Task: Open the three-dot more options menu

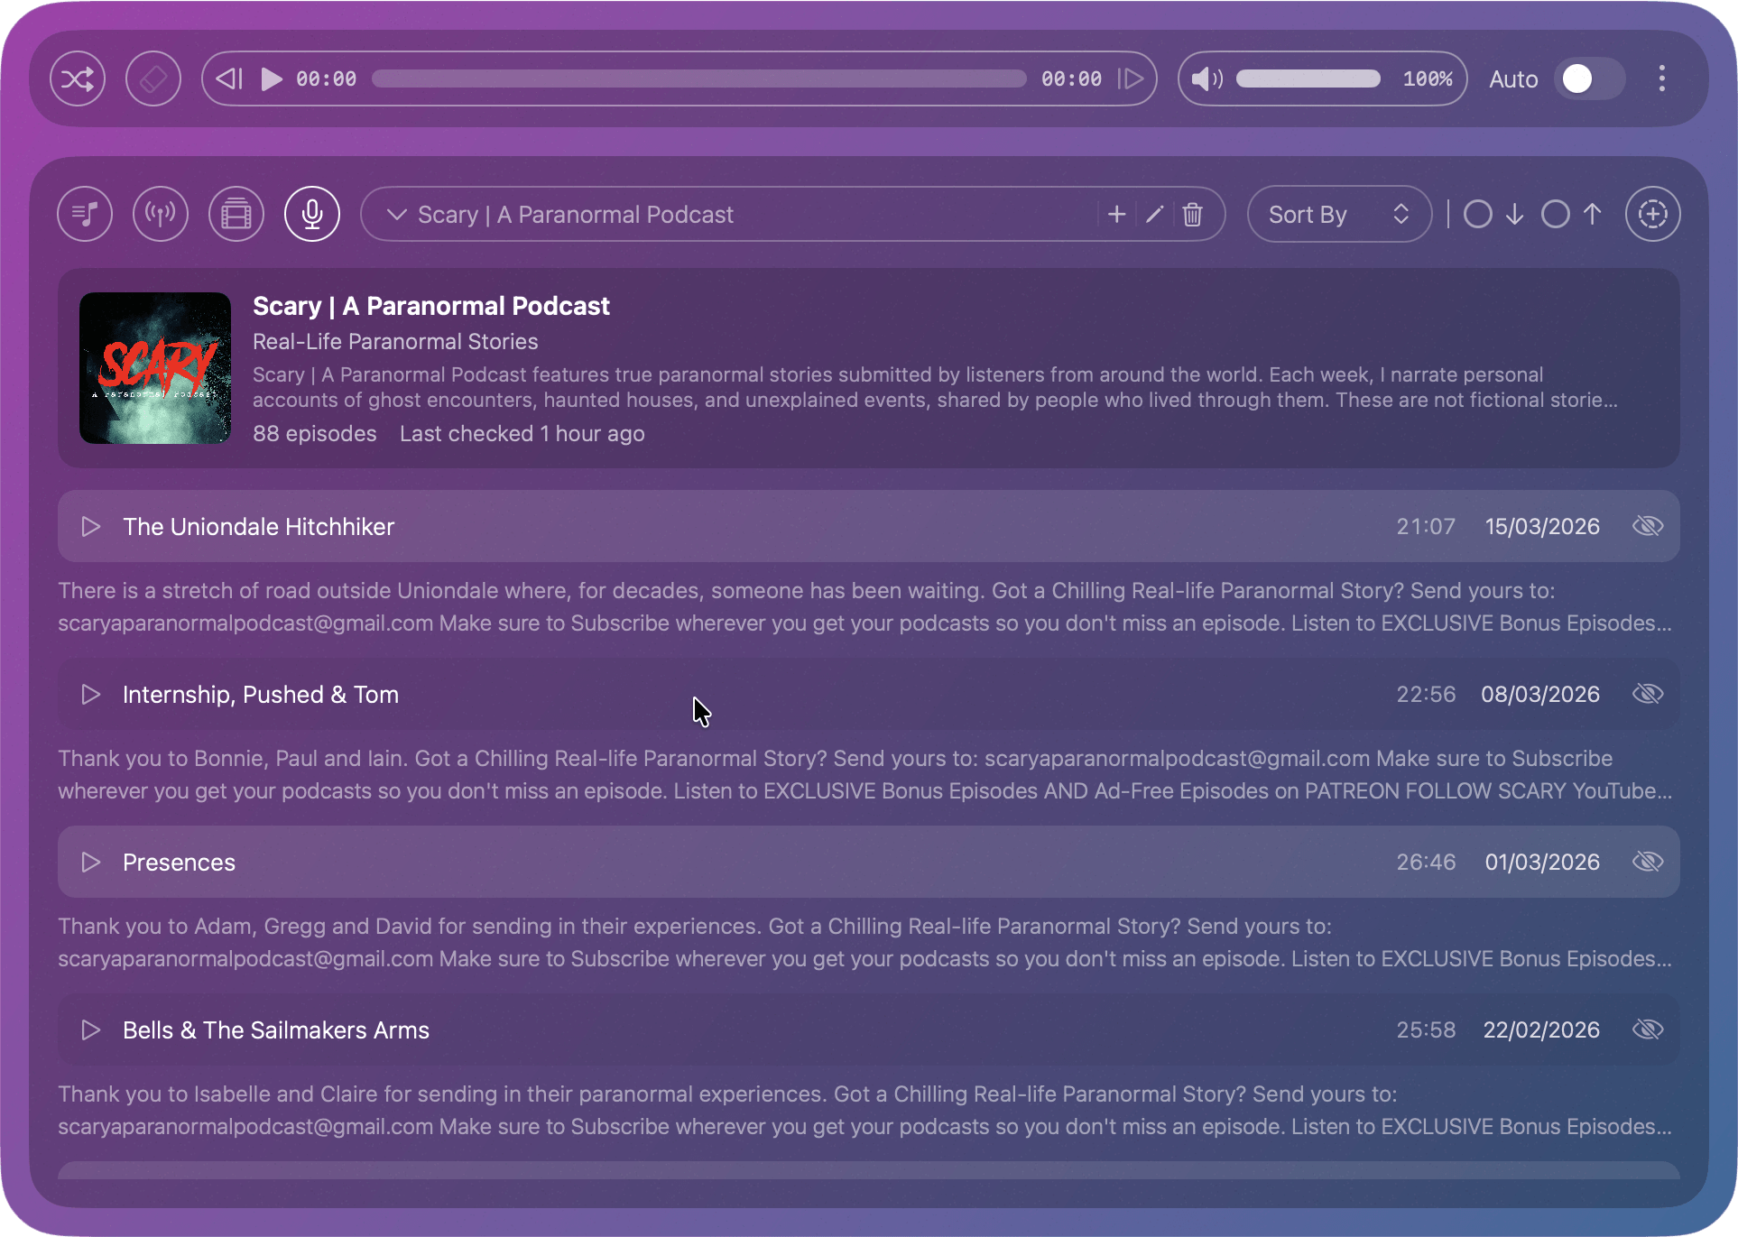Action: (x=1661, y=79)
